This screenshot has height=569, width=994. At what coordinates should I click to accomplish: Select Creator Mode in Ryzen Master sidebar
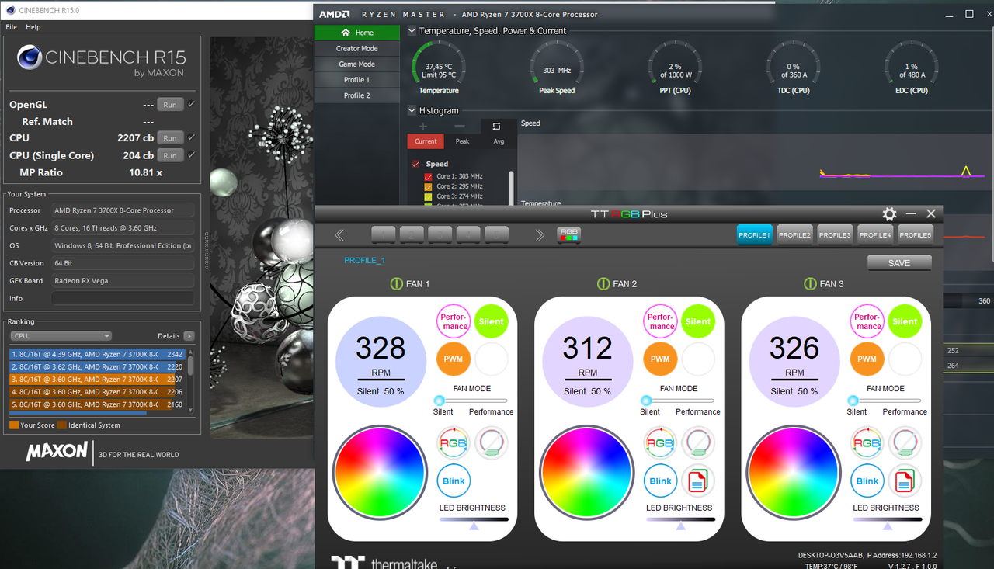tap(357, 48)
